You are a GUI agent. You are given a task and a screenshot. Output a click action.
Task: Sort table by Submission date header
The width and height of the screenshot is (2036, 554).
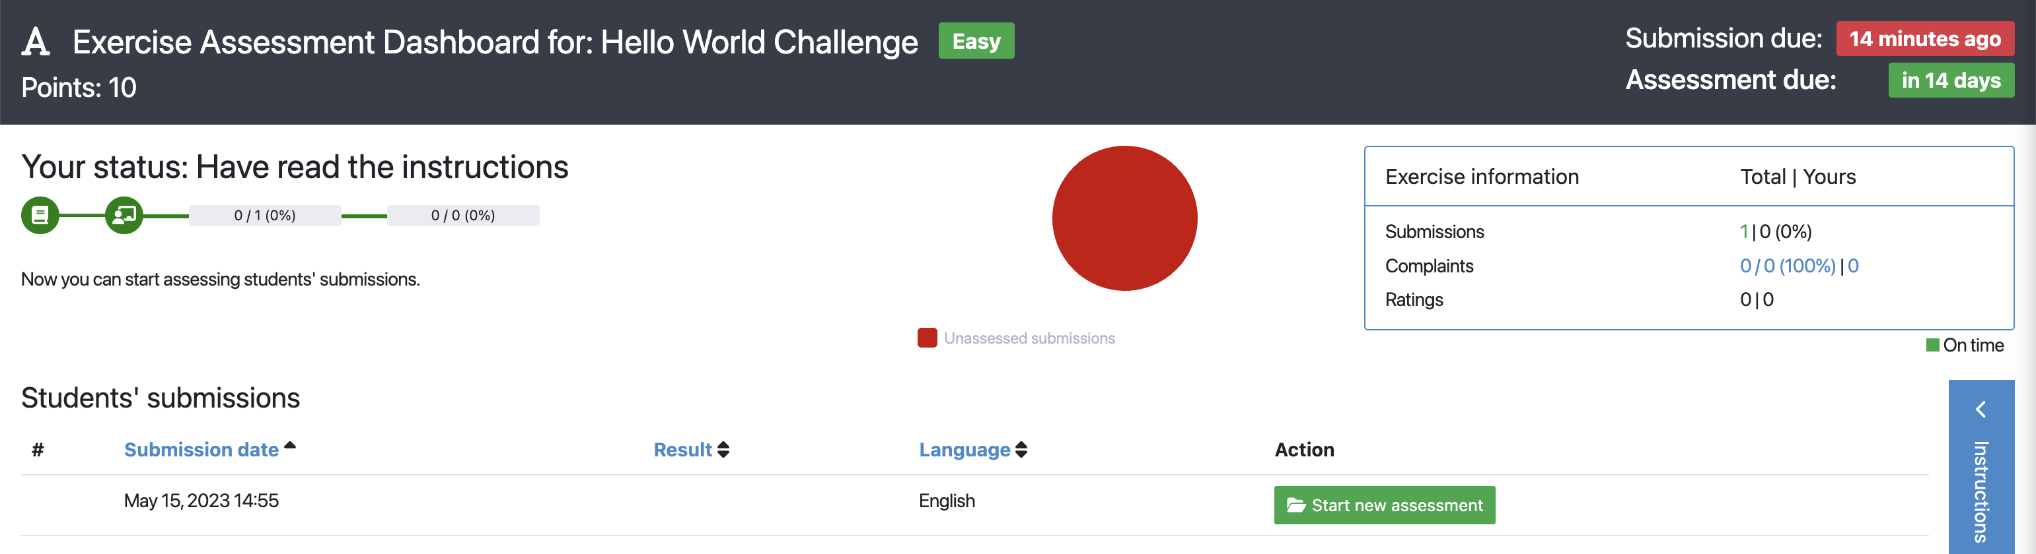click(x=201, y=450)
